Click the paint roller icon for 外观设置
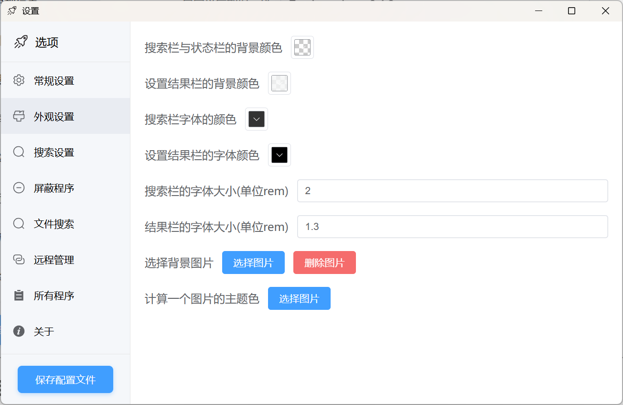 pyautogui.click(x=19, y=116)
